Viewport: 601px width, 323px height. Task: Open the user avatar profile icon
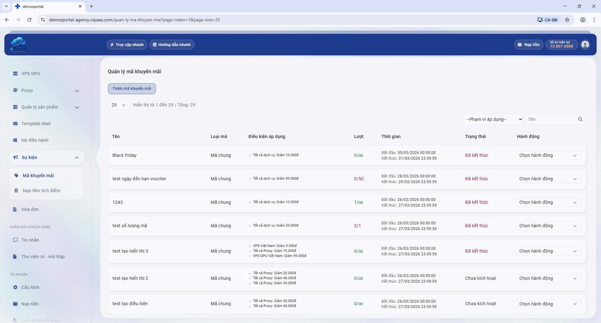[585, 45]
